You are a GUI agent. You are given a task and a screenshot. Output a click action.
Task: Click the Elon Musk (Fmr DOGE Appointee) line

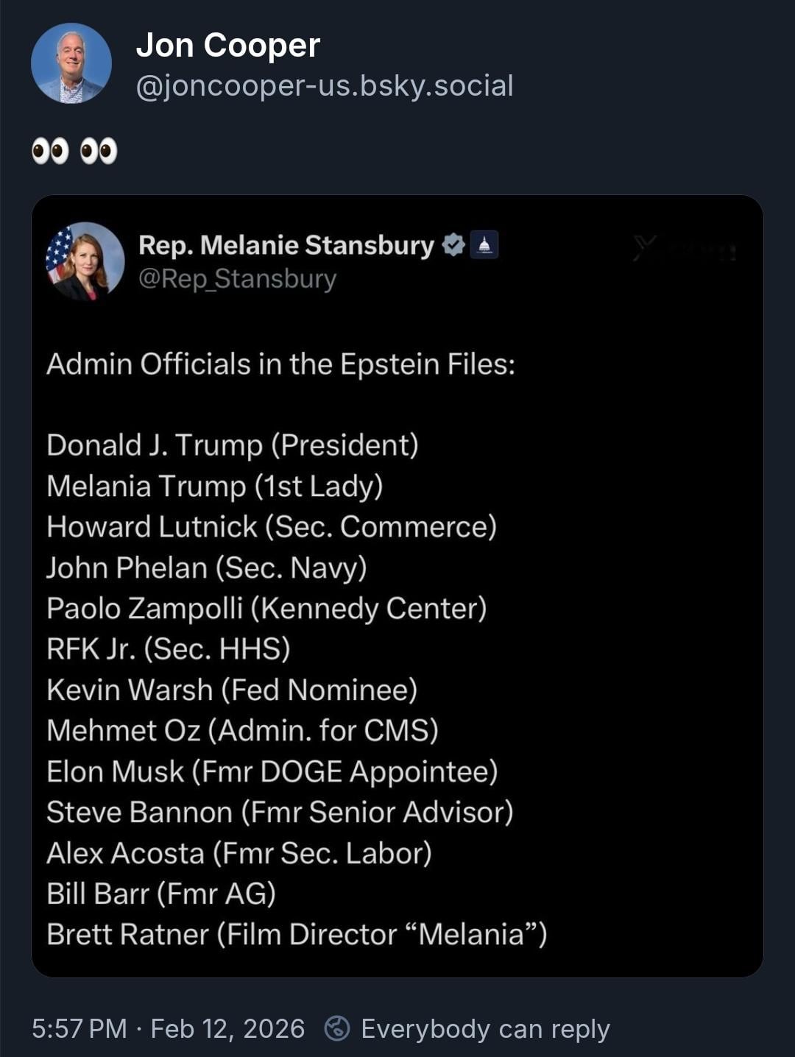[x=272, y=771]
